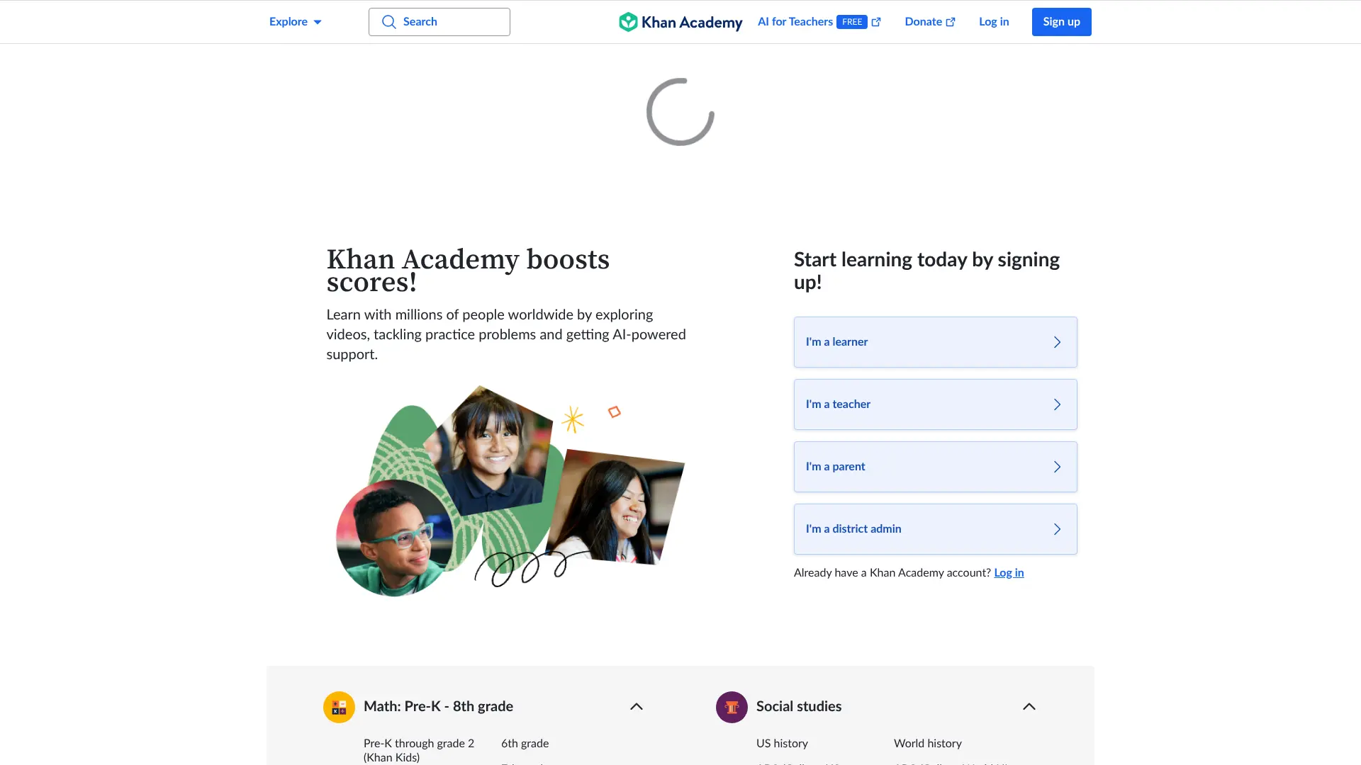1361x765 pixels.
Task: Click Log in below Already have an account
Action: click(x=1009, y=573)
